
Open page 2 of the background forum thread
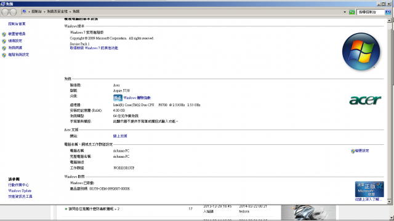[118, 209]
